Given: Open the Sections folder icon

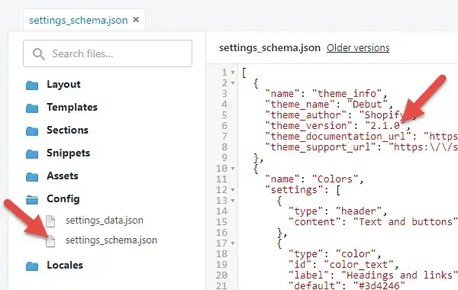Looking at the screenshot, I should (32, 131).
